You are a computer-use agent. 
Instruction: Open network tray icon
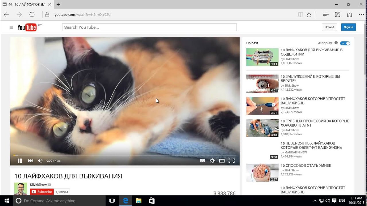(321, 201)
